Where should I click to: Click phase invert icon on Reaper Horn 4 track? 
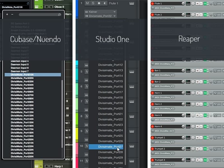tap(211, 127)
